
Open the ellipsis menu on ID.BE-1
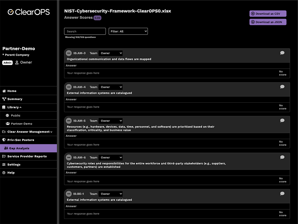[69, 194]
